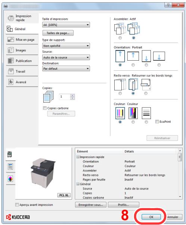Click the copies stack icon
The height and width of the screenshot is (225, 186).
pos(49,97)
